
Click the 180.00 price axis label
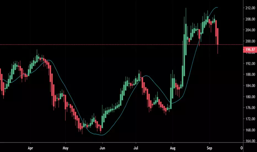point(250,97)
